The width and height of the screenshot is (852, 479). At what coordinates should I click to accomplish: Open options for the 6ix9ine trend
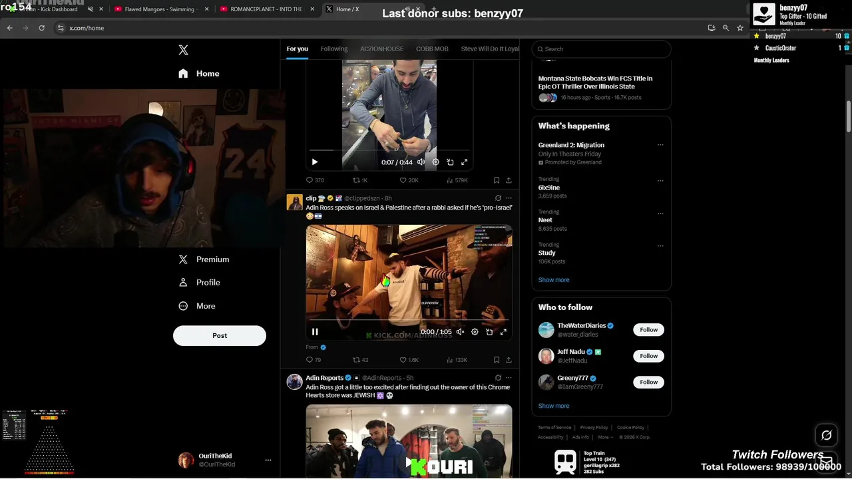point(660,180)
